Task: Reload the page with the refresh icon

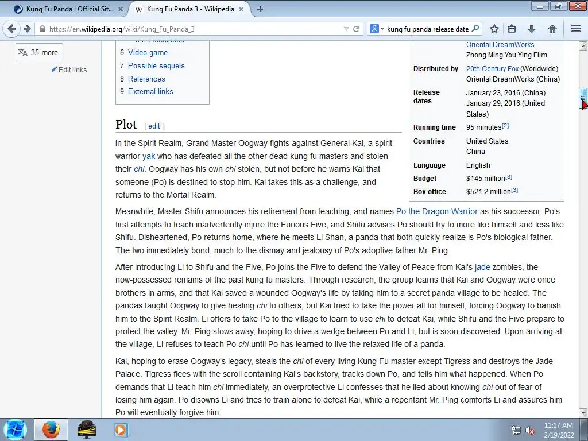Action: (356, 29)
